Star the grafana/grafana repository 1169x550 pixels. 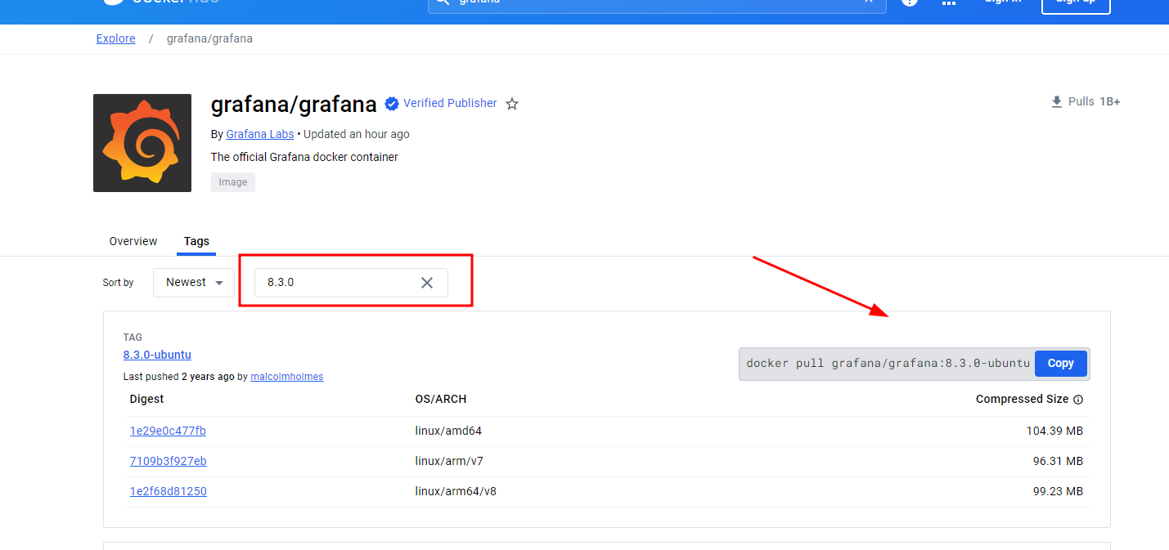coord(512,104)
